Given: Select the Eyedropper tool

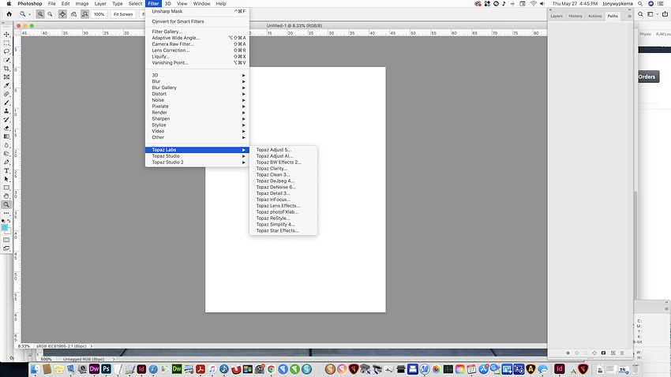Looking at the screenshot, I should pyautogui.click(x=6, y=85).
